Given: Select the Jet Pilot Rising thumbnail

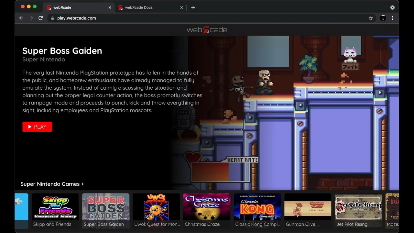Looking at the screenshot, I should (358, 207).
